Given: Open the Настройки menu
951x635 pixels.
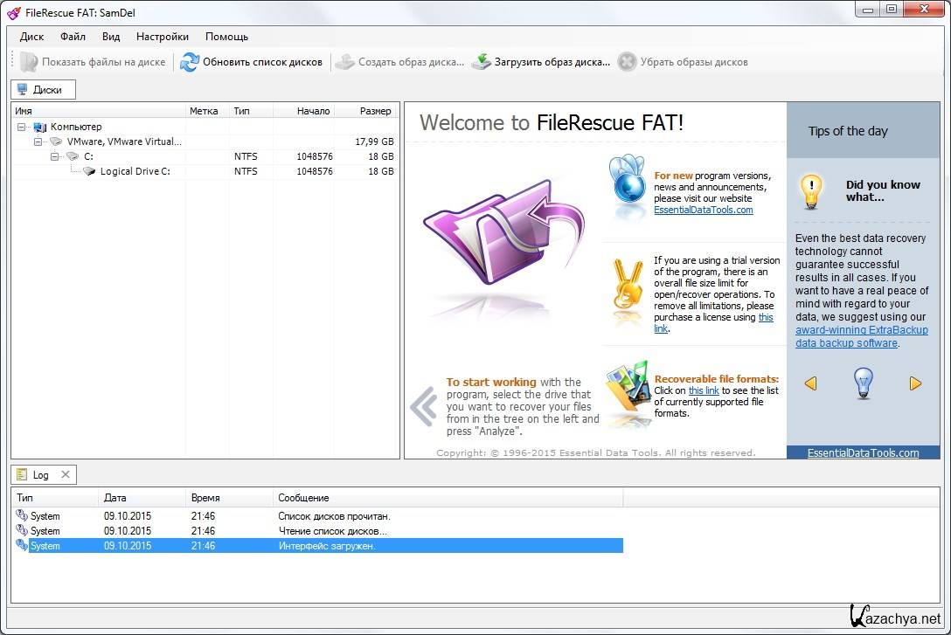Looking at the screenshot, I should (162, 37).
